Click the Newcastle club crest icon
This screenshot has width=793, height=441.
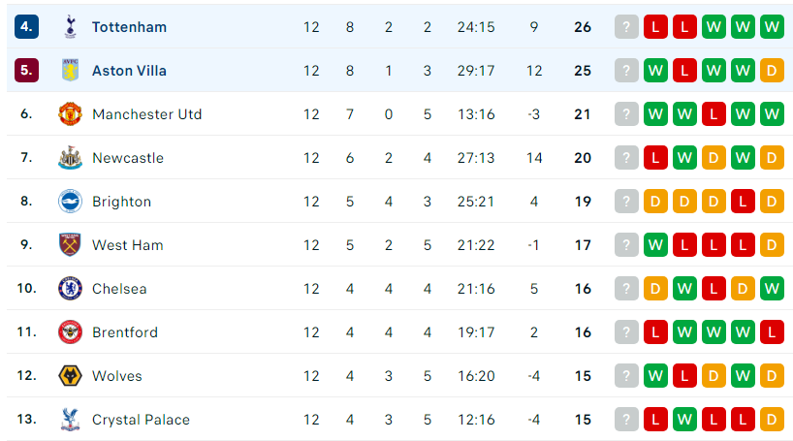coord(71,158)
